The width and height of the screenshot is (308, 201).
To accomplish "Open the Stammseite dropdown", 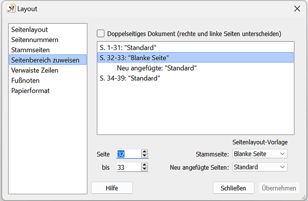I will pos(260,154).
